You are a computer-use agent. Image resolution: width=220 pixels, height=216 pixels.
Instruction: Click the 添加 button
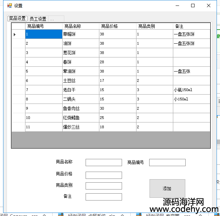pyautogui.click(x=167, y=188)
